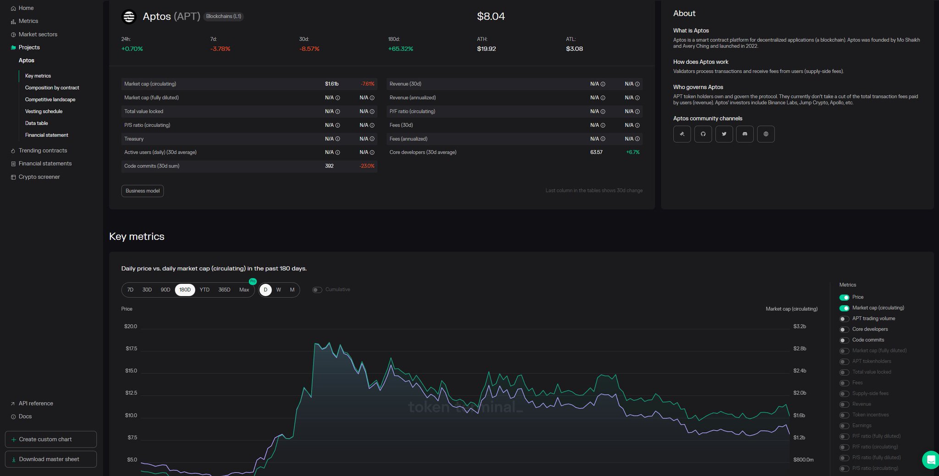Click the green Projects folder icon
Image resolution: width=939 pixels, height=476 pixels.
[13, 48]
